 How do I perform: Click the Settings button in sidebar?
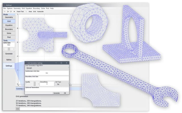(x=9, y=66)
